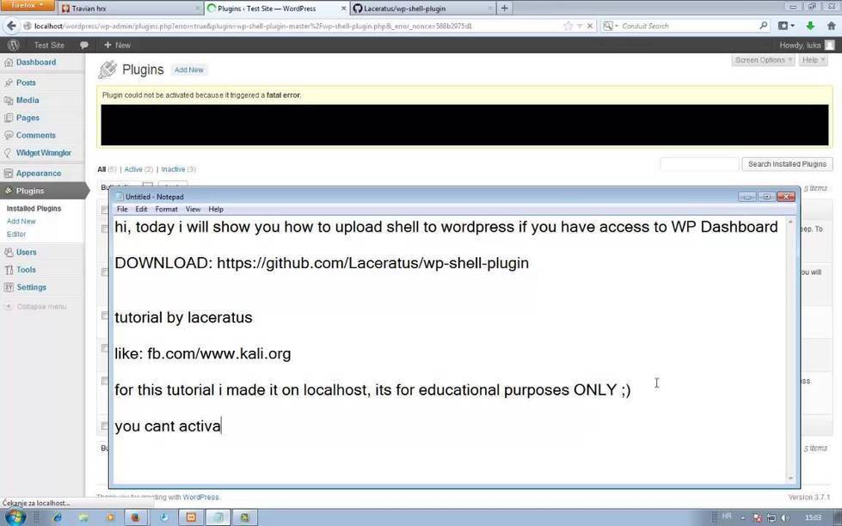Expand the Screen Options panel
Viewport: 842px width, 526px height.
click(x=763, y=60)
